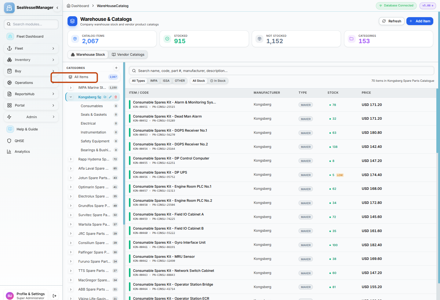Viewport: 440px width, 300px height.
Task: Select the All Items category
Action: click(93, 77)
